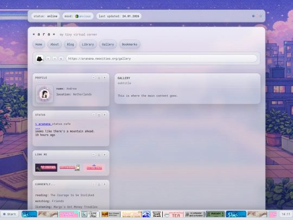Viewport: 293px width, 220px height.
Task: Close the Currently panel
Action: pos(105,184)
